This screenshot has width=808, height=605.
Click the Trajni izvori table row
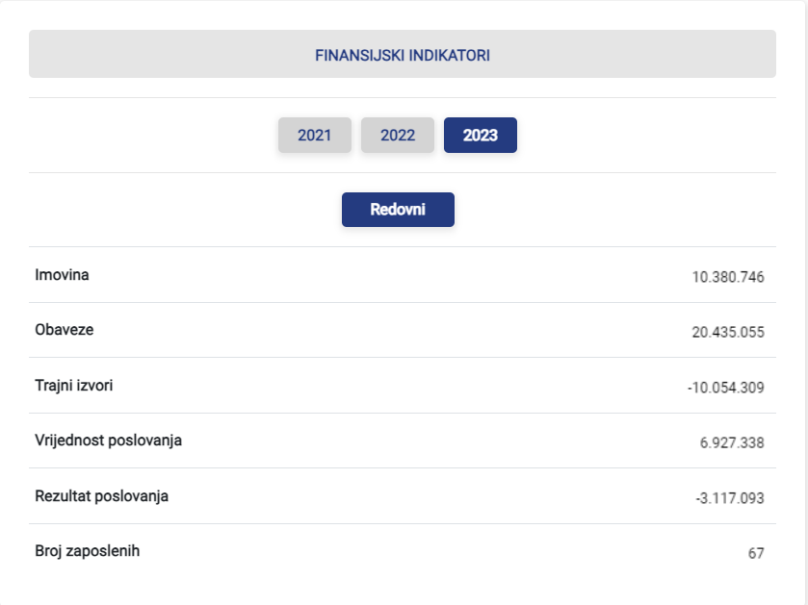click(x=403, y=386)
